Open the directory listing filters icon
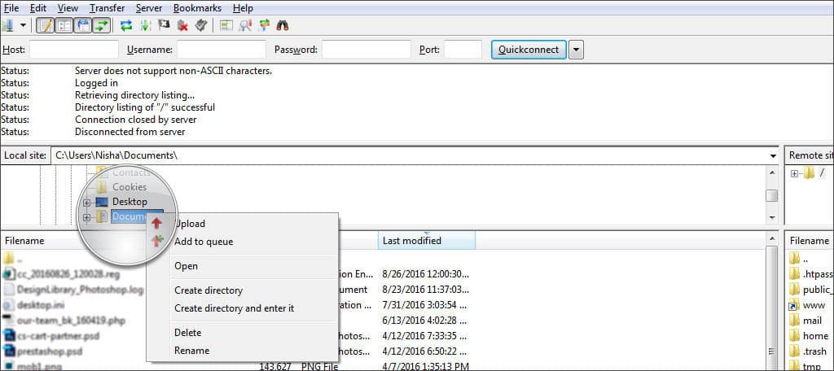The height and width of the screenshot is (371, 834). pos(226,25)
